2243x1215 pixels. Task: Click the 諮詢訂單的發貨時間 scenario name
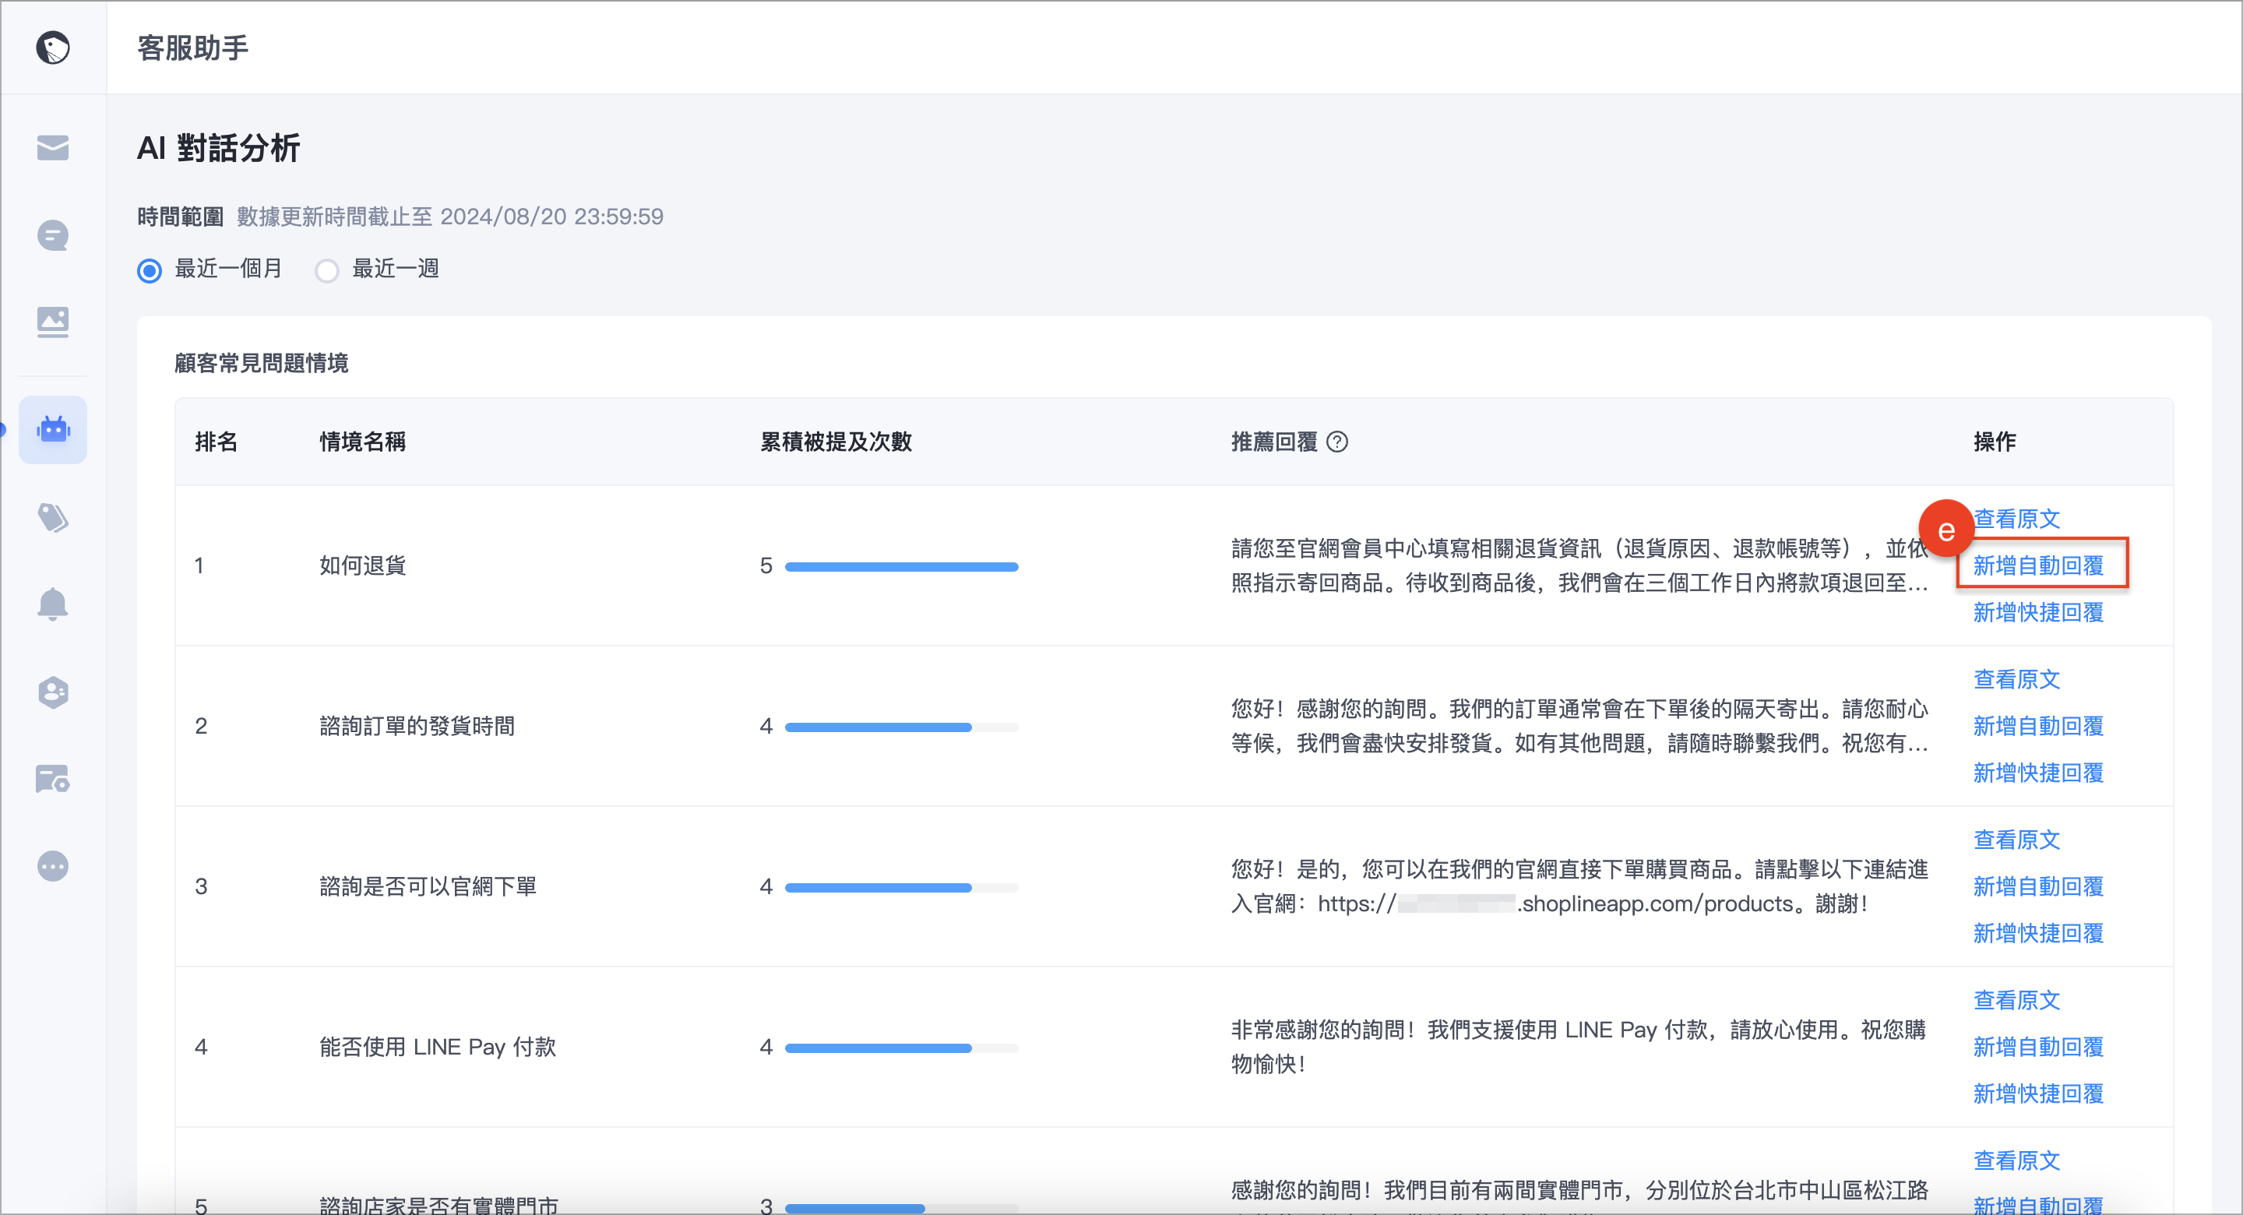click(x=417, y=726)
